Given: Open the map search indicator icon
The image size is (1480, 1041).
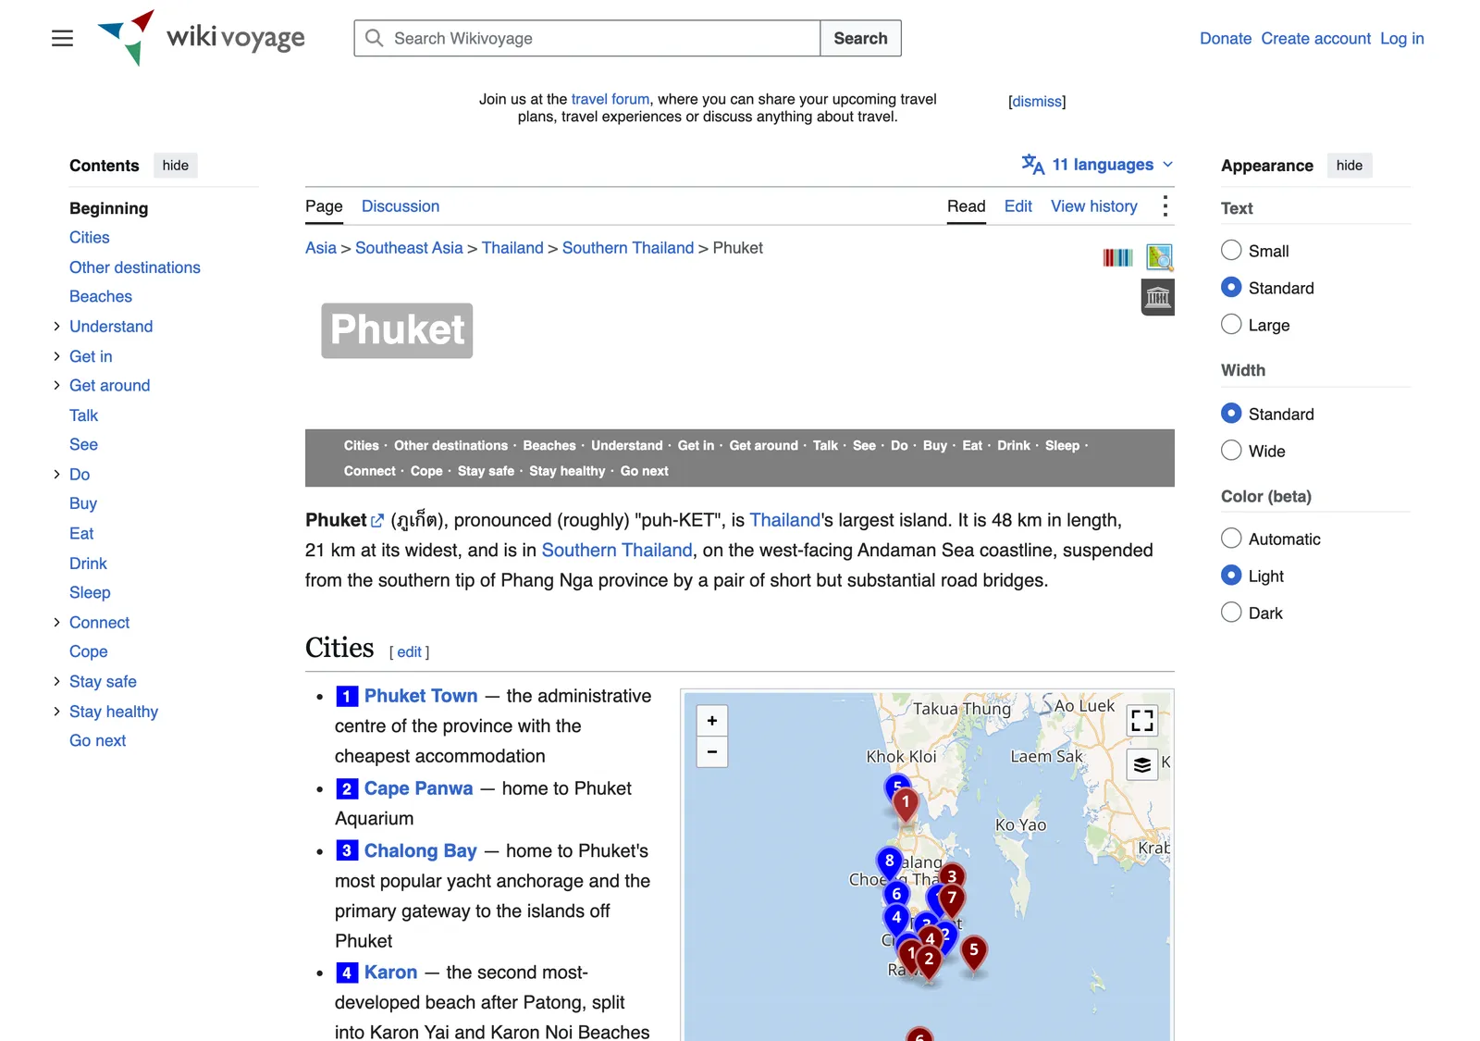Looking at the screenshot, I should point(1159,257).
